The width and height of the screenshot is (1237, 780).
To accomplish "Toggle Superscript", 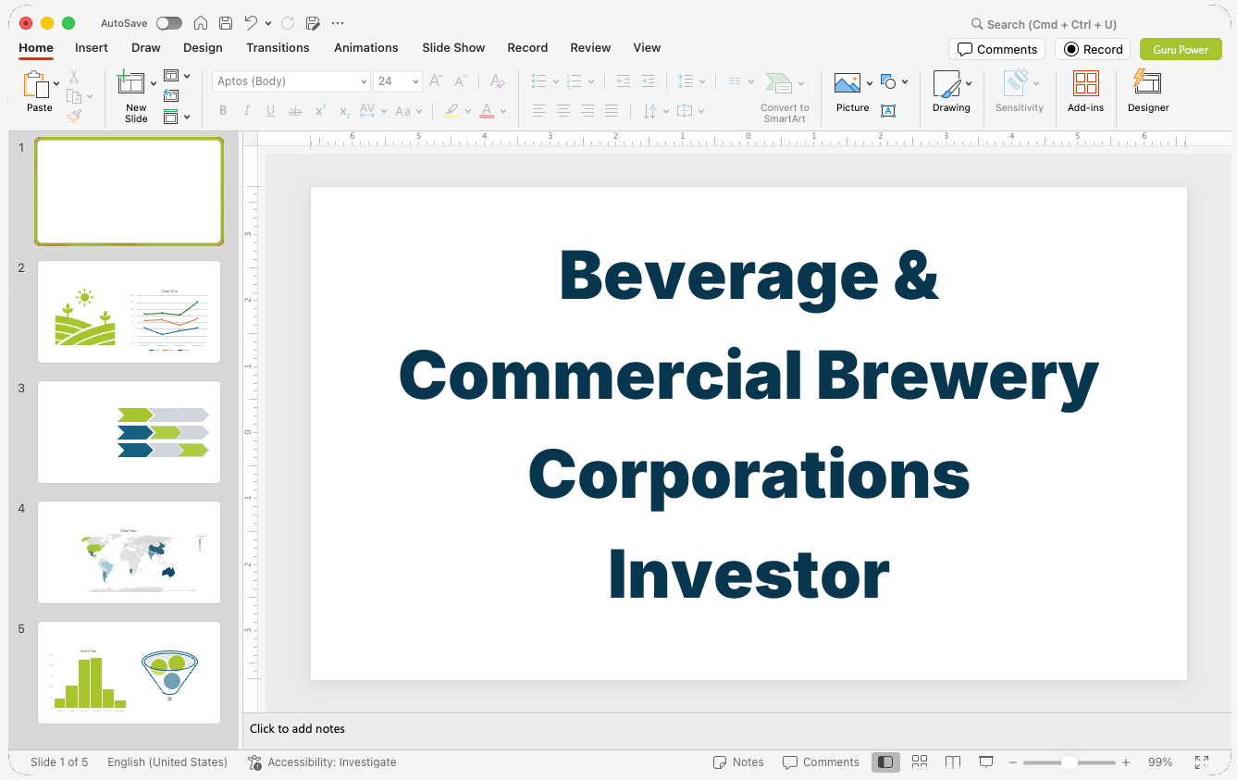I will 320,111.
